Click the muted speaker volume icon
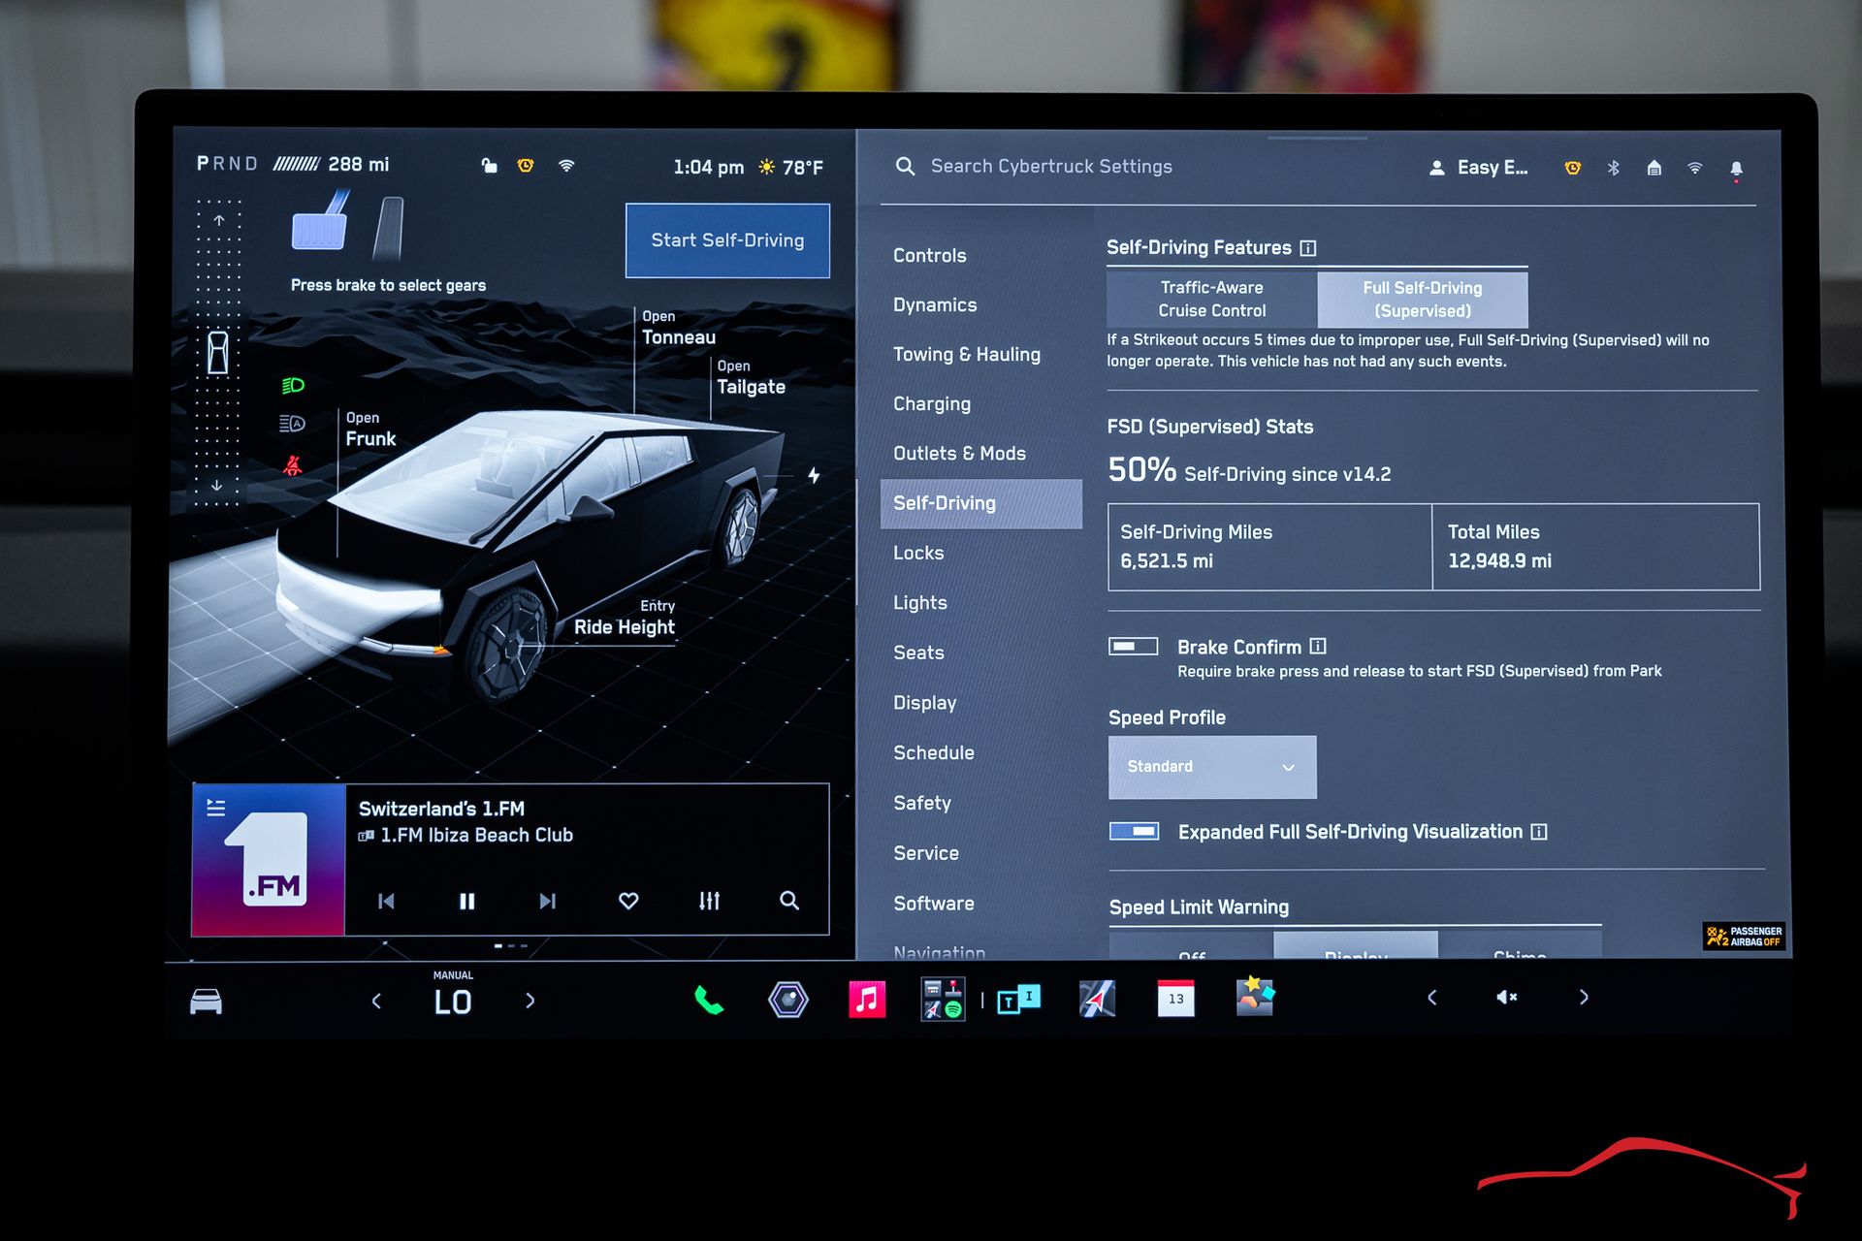 pyautogui.click(x=1507, y=997)
